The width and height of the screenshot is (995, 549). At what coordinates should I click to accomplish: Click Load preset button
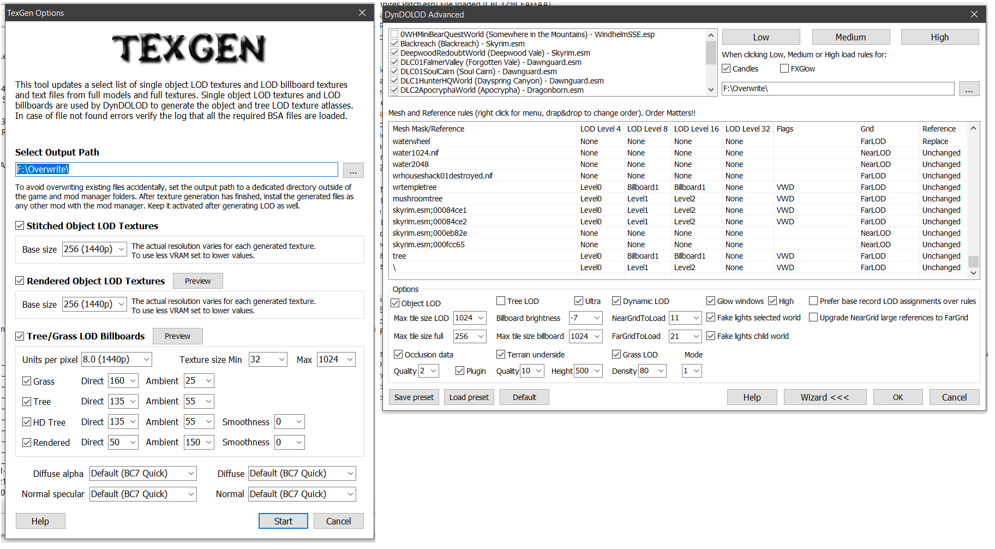point(469,397)
